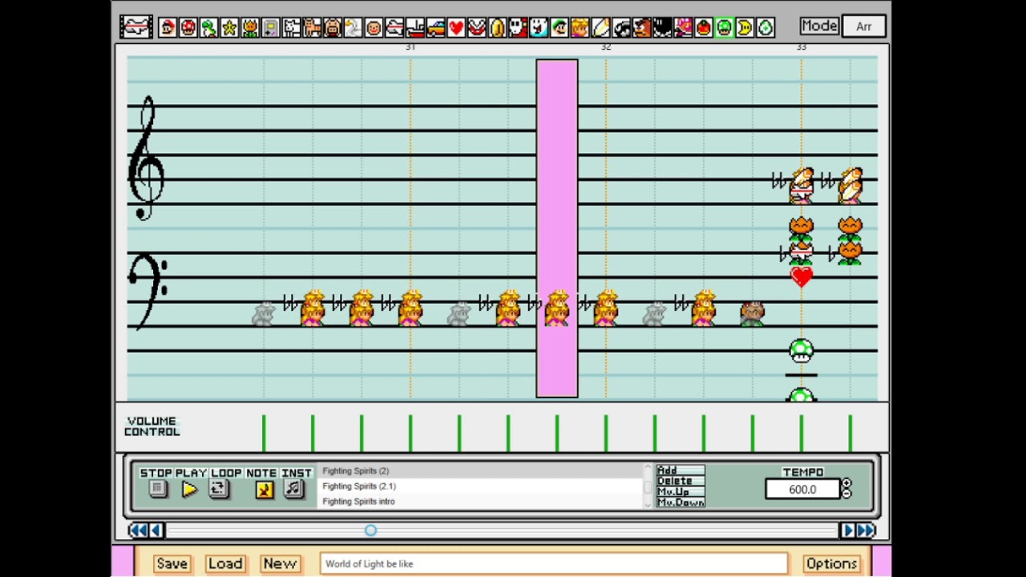Select the Goomba instrument in toolbar
Image resolution: width=1026 pixels, height=577 pixels.
(642, 28)
